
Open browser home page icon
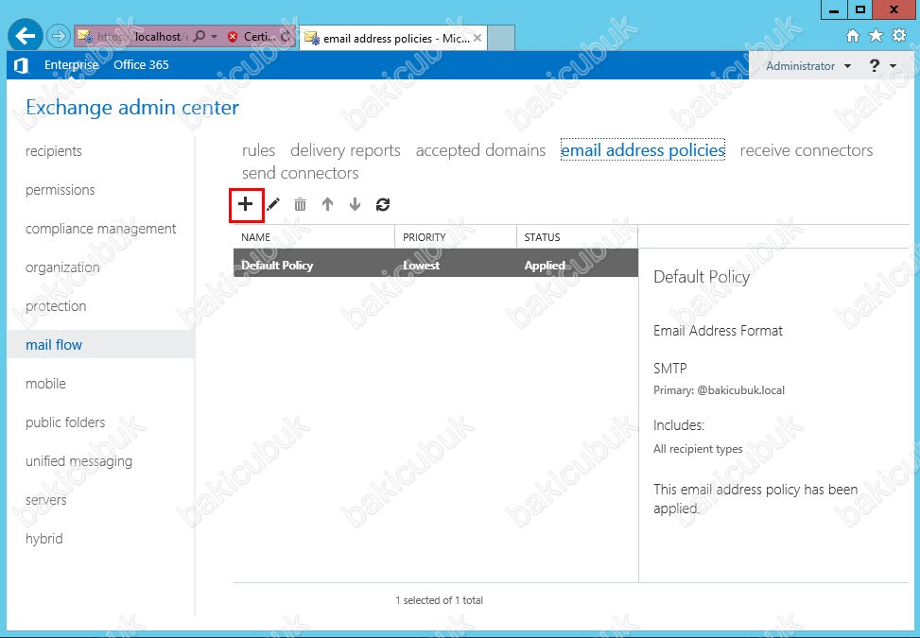point(853,36)
